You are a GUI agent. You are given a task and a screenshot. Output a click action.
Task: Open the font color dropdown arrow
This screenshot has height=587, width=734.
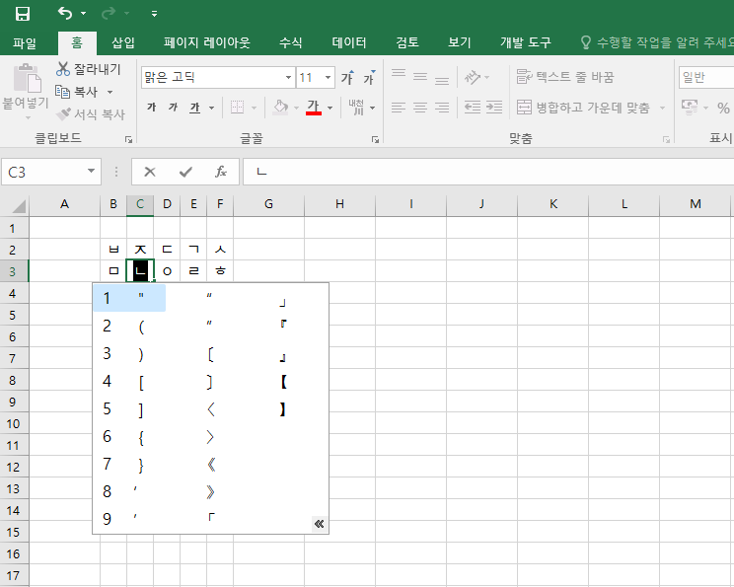point(330,109)
